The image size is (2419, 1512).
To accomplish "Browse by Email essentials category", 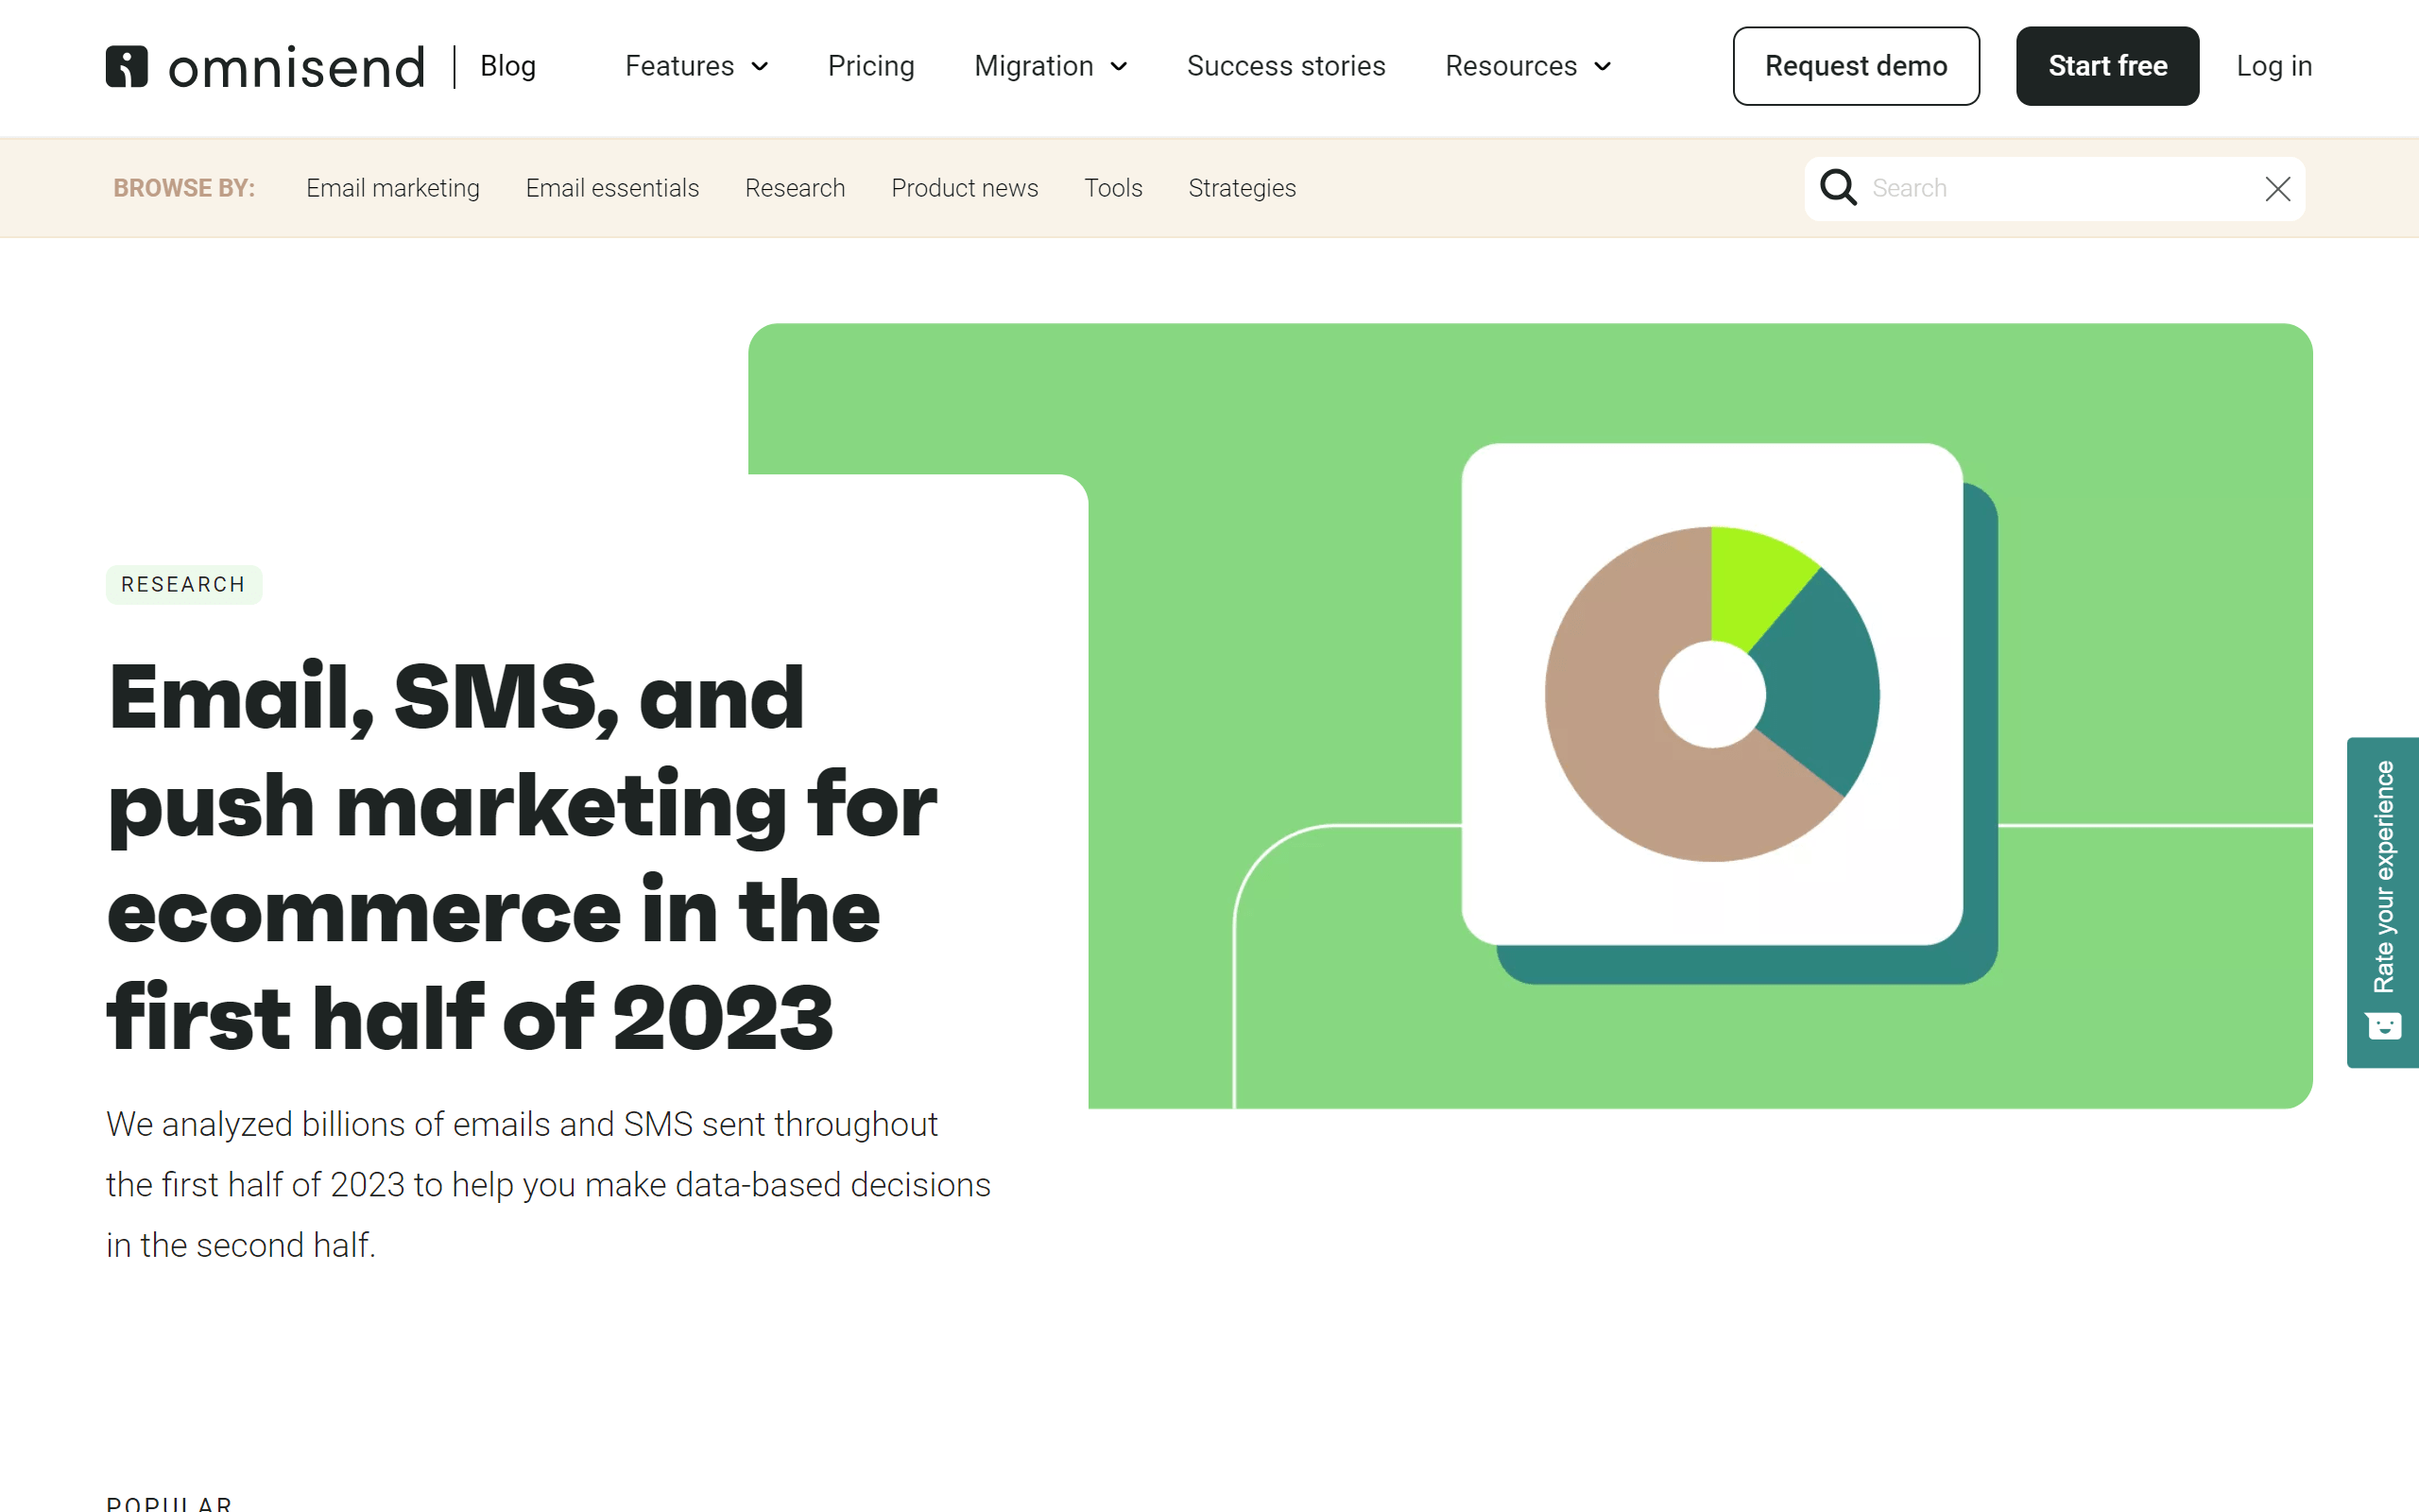I will 611,188.
